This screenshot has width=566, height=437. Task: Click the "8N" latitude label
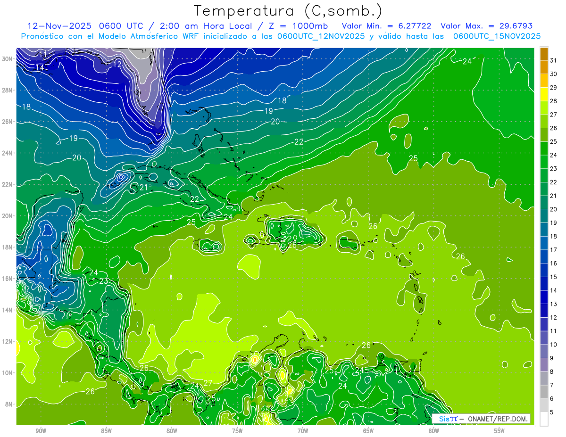pyautogui.click(x=9, y=404)
